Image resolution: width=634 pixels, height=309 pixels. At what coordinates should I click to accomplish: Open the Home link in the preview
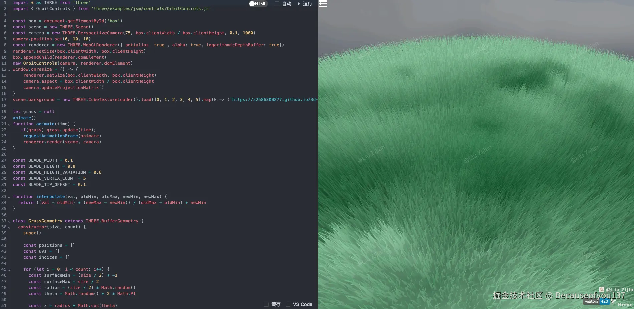coord(625,305)
